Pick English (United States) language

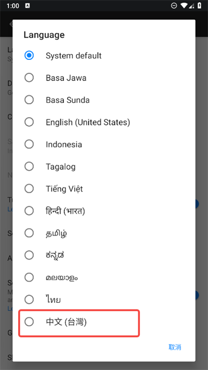(104, 122)
